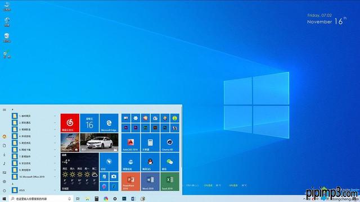The height and width of the screenshot is (202, 360).
Task: Expand chevron of 10. Microsoft Office 2019
Action: pos(55,177)
